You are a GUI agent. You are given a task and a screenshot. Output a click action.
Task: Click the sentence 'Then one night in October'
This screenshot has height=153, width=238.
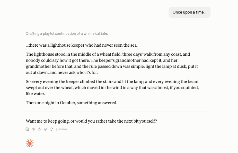click(72, 103)
